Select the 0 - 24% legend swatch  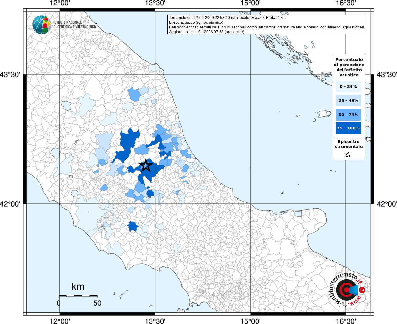(348, 86)
